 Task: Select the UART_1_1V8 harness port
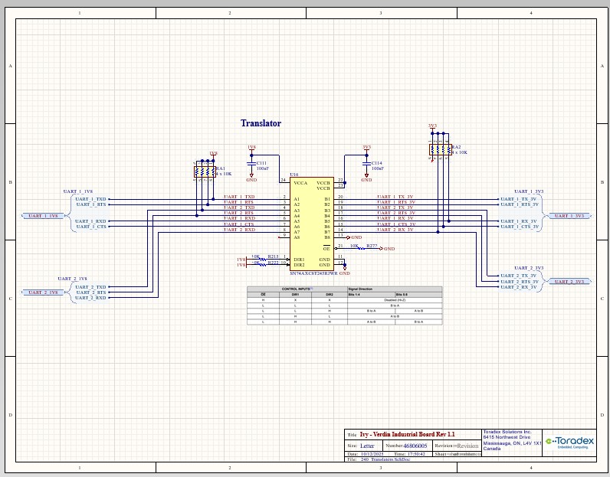(44, 216)
